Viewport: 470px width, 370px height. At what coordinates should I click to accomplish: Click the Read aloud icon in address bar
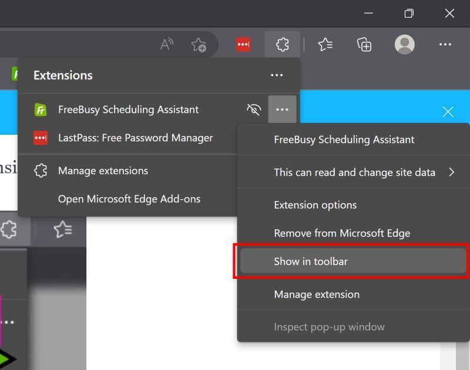(x=167, y=45)
